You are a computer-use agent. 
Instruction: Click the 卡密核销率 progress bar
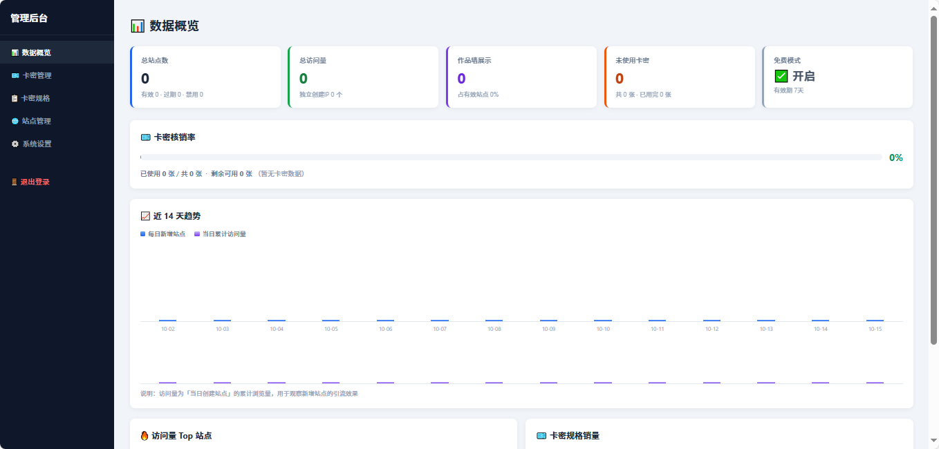pos(511,157)
